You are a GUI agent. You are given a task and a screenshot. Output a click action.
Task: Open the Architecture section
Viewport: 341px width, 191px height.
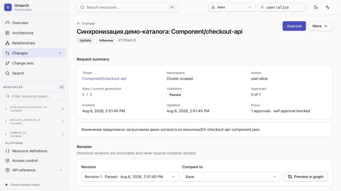click(34, 33)
